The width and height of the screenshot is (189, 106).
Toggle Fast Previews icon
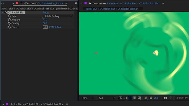[120, 98]
